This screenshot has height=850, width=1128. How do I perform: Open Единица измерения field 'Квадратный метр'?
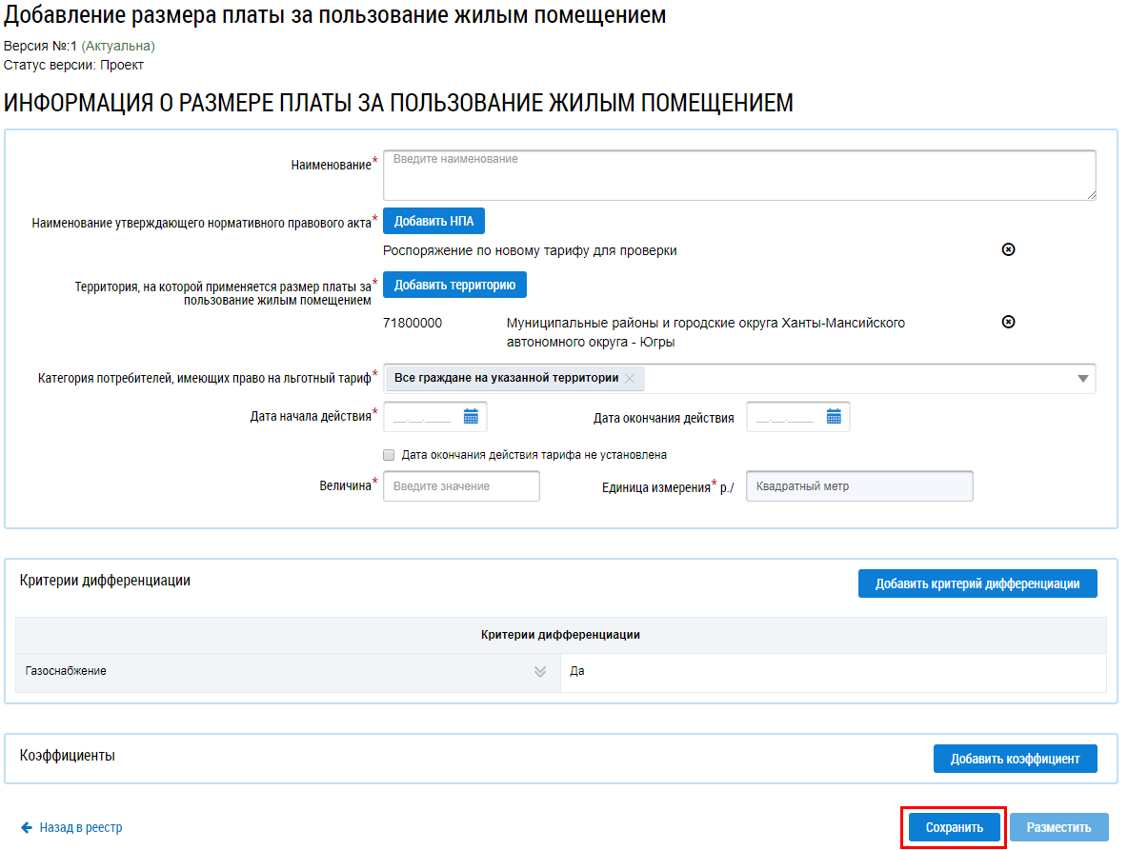click(858, 486)
